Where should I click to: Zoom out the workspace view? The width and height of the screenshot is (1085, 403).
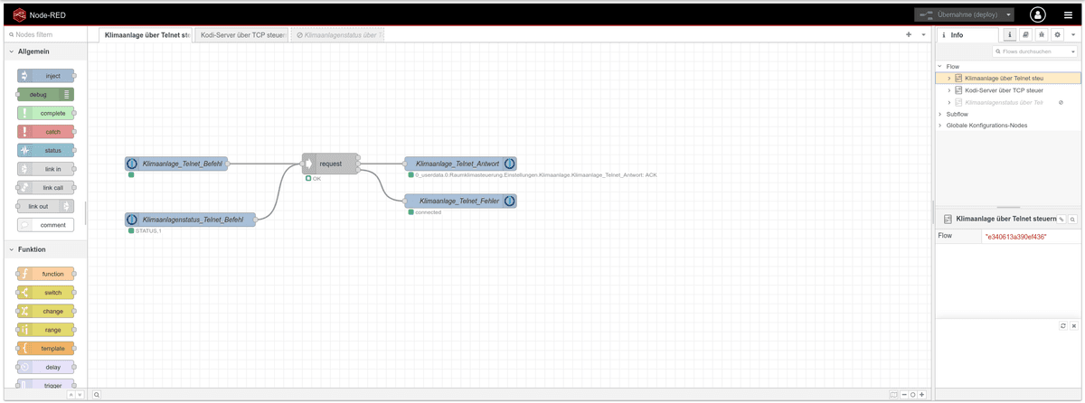tap(904, 395)
